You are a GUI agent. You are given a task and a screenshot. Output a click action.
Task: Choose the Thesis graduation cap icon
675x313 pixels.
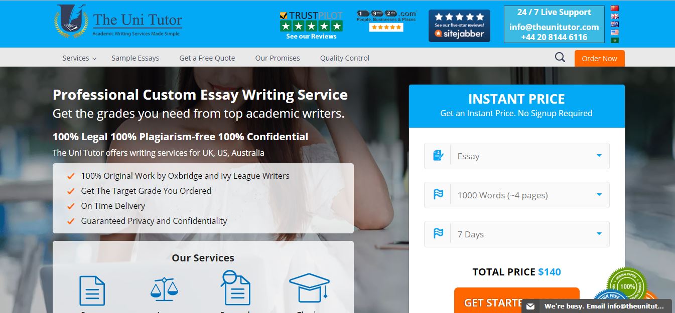pyautogui.click(x=309, y=288)
